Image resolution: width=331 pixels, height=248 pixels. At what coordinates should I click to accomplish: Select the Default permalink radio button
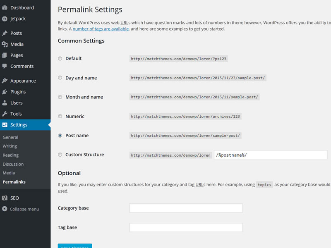point(60,59)
